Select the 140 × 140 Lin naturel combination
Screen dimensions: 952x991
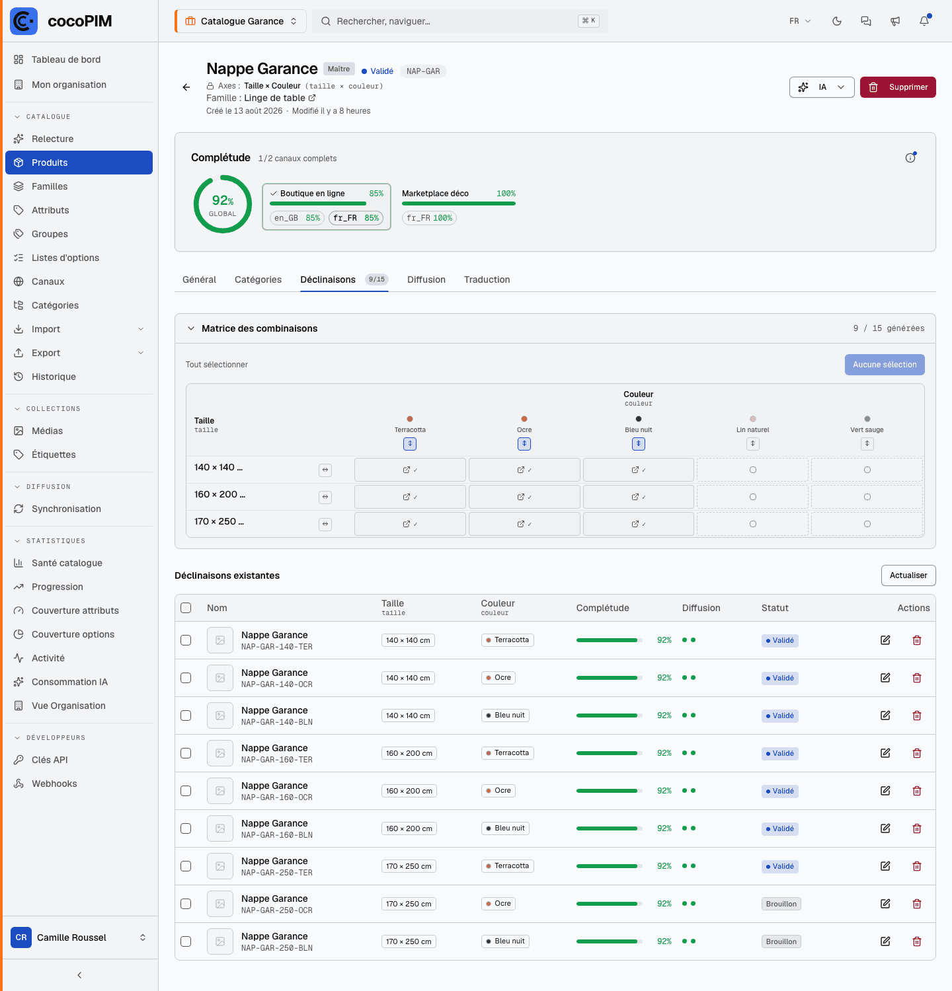coord(752,470)
